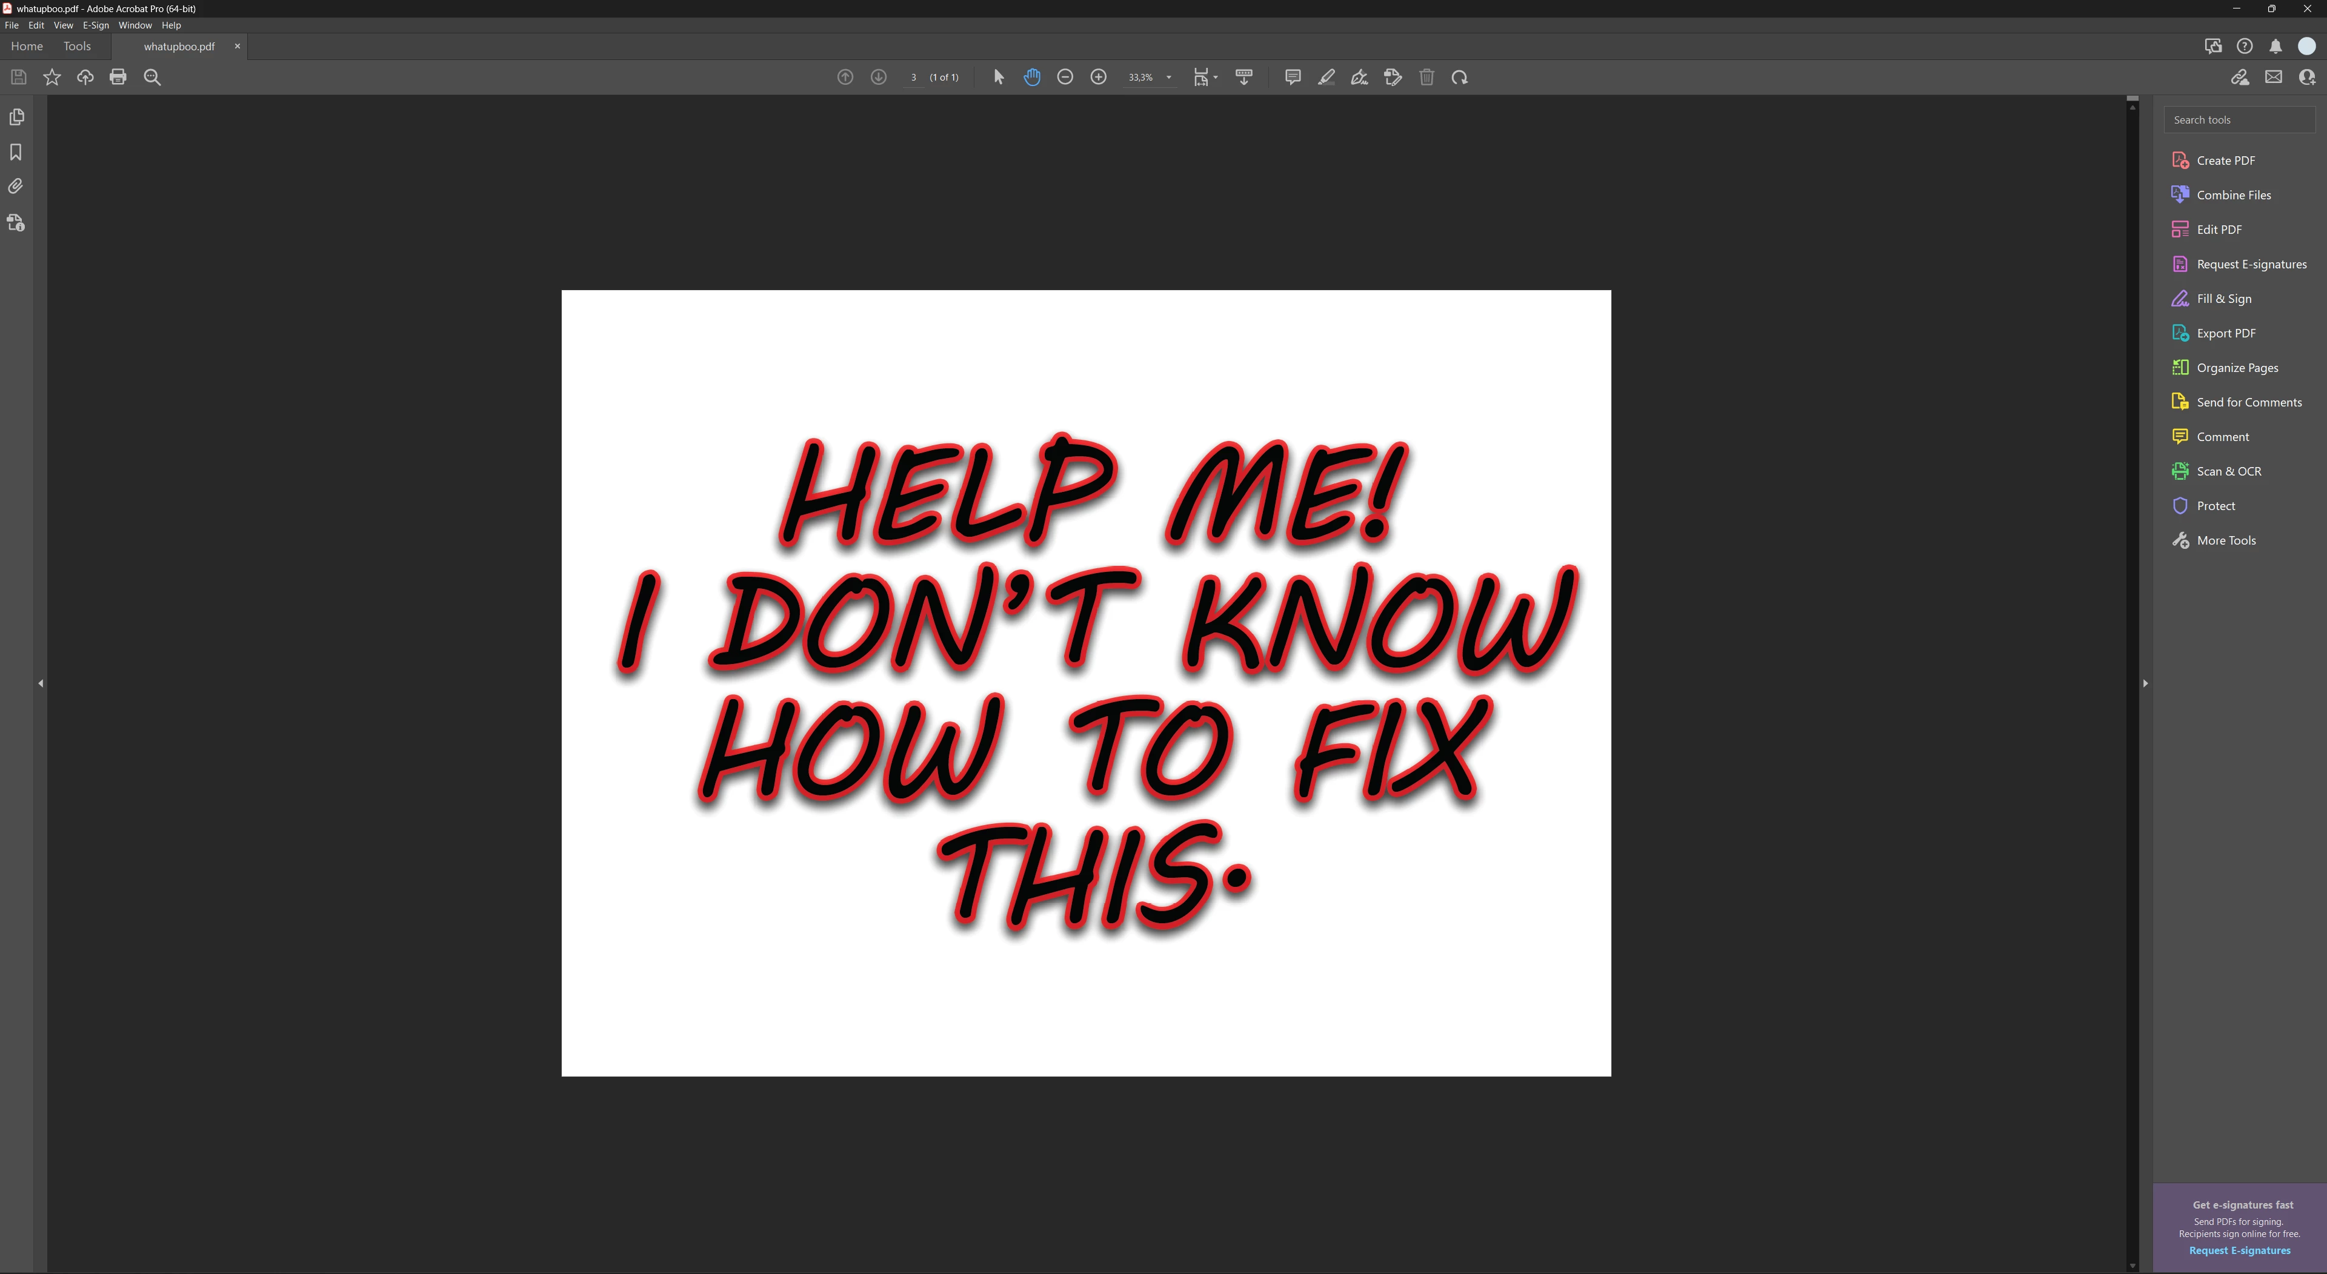Open the Organize Pages tool
The height and width of the screenshot is (1274, 2327).
pos(2237,368)
